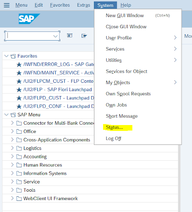Select /UI2/FLP - SAP Fiori Launchpad
192x212 pixels.
tap(57, 89)
